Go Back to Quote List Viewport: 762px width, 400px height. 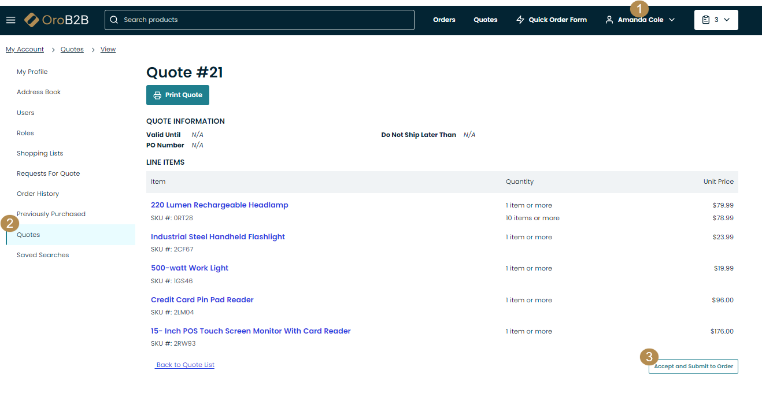tap(185, 365)
